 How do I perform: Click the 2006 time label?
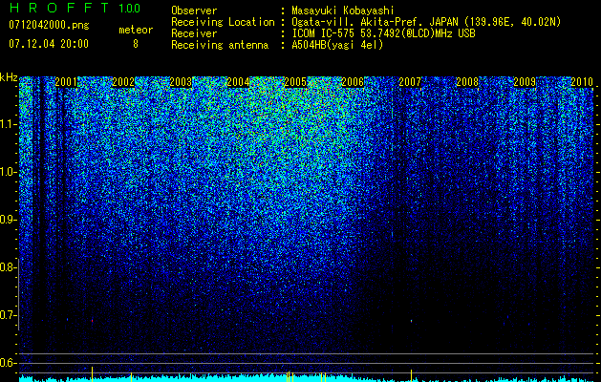(x=353, y=82)
